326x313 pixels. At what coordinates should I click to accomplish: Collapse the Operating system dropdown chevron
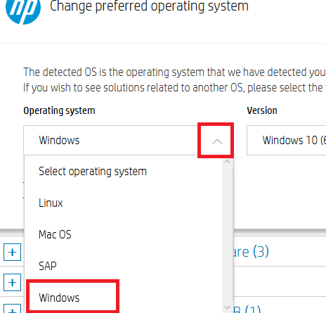point(217,141)
